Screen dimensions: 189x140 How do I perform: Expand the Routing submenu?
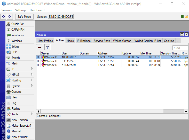coord(32,80)
